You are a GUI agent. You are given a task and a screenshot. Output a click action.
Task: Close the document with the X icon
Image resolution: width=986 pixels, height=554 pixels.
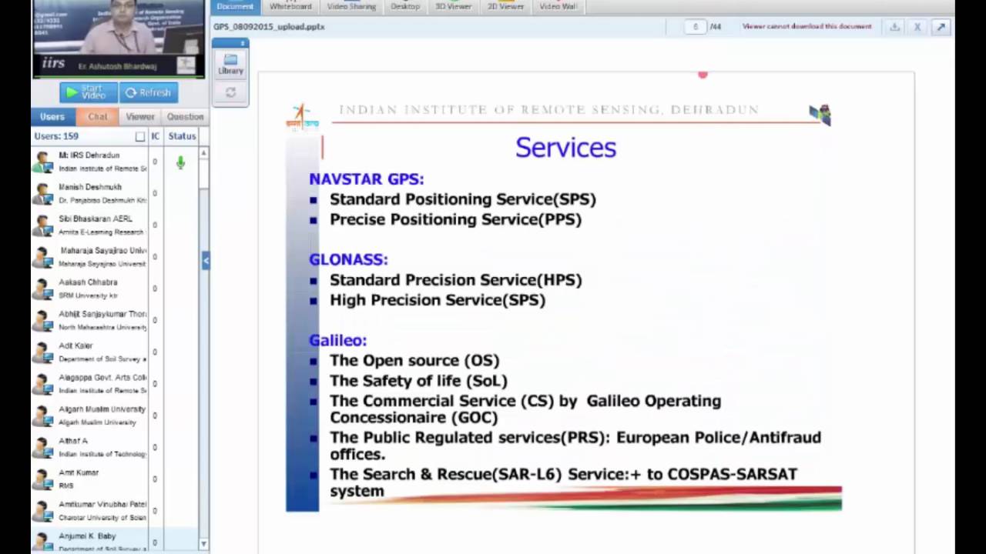[x=917, y=27]
